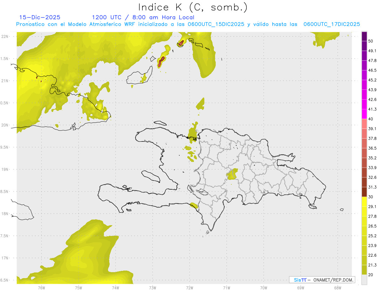The height and width of the screenshot is (292, 379).
Task: Click the "27.8" legend value
Action: tap(372, 216)
